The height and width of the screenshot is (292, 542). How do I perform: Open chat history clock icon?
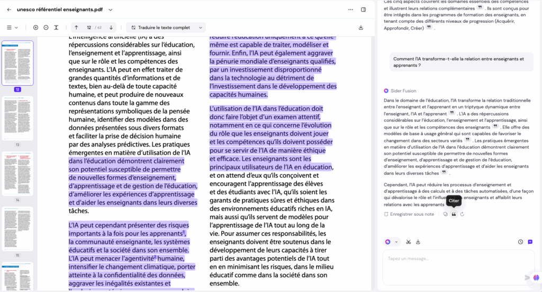[521, 242]
